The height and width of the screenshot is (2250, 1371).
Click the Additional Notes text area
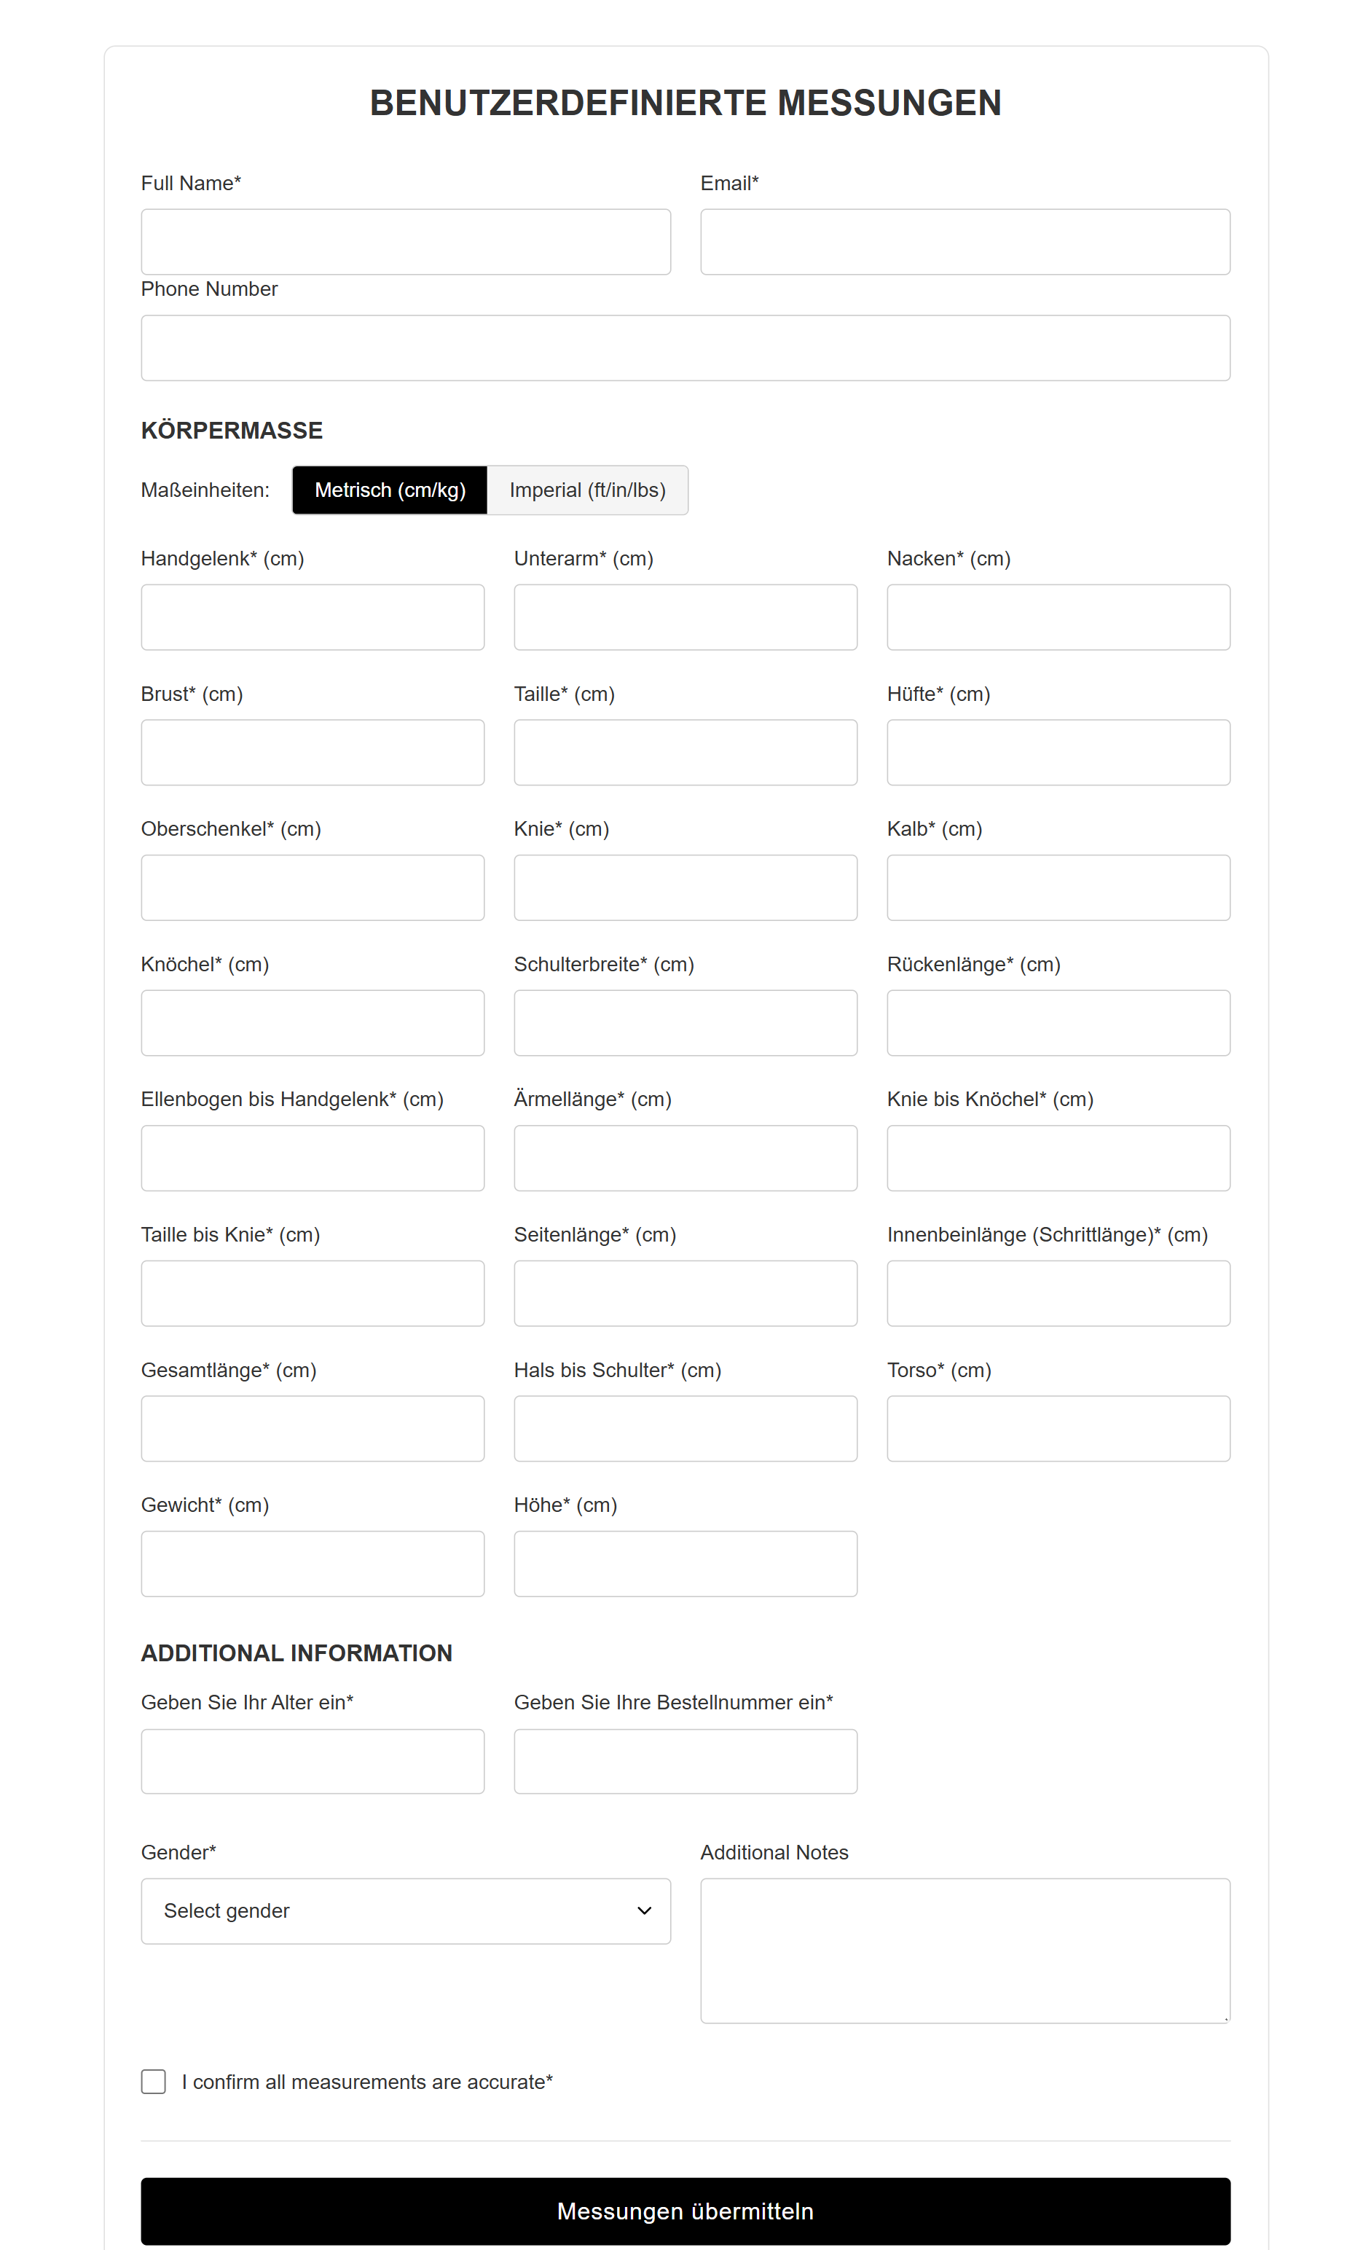pyautogui.click(x=965, y=1951)
